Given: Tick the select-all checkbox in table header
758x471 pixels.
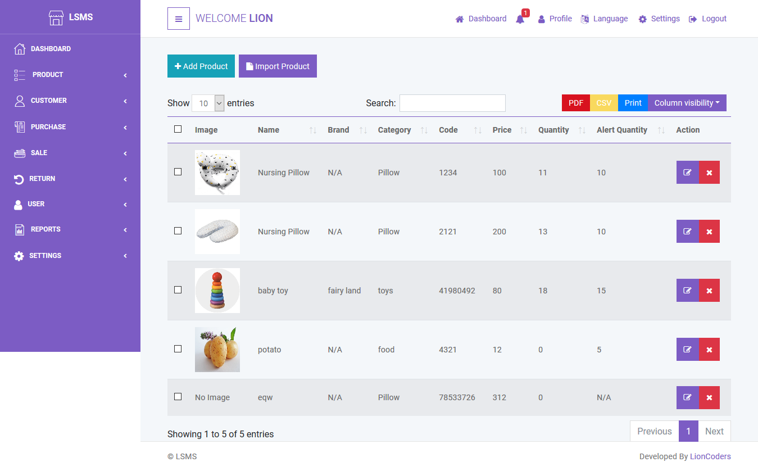Looking at the screenshot, I should click(178, 129).
